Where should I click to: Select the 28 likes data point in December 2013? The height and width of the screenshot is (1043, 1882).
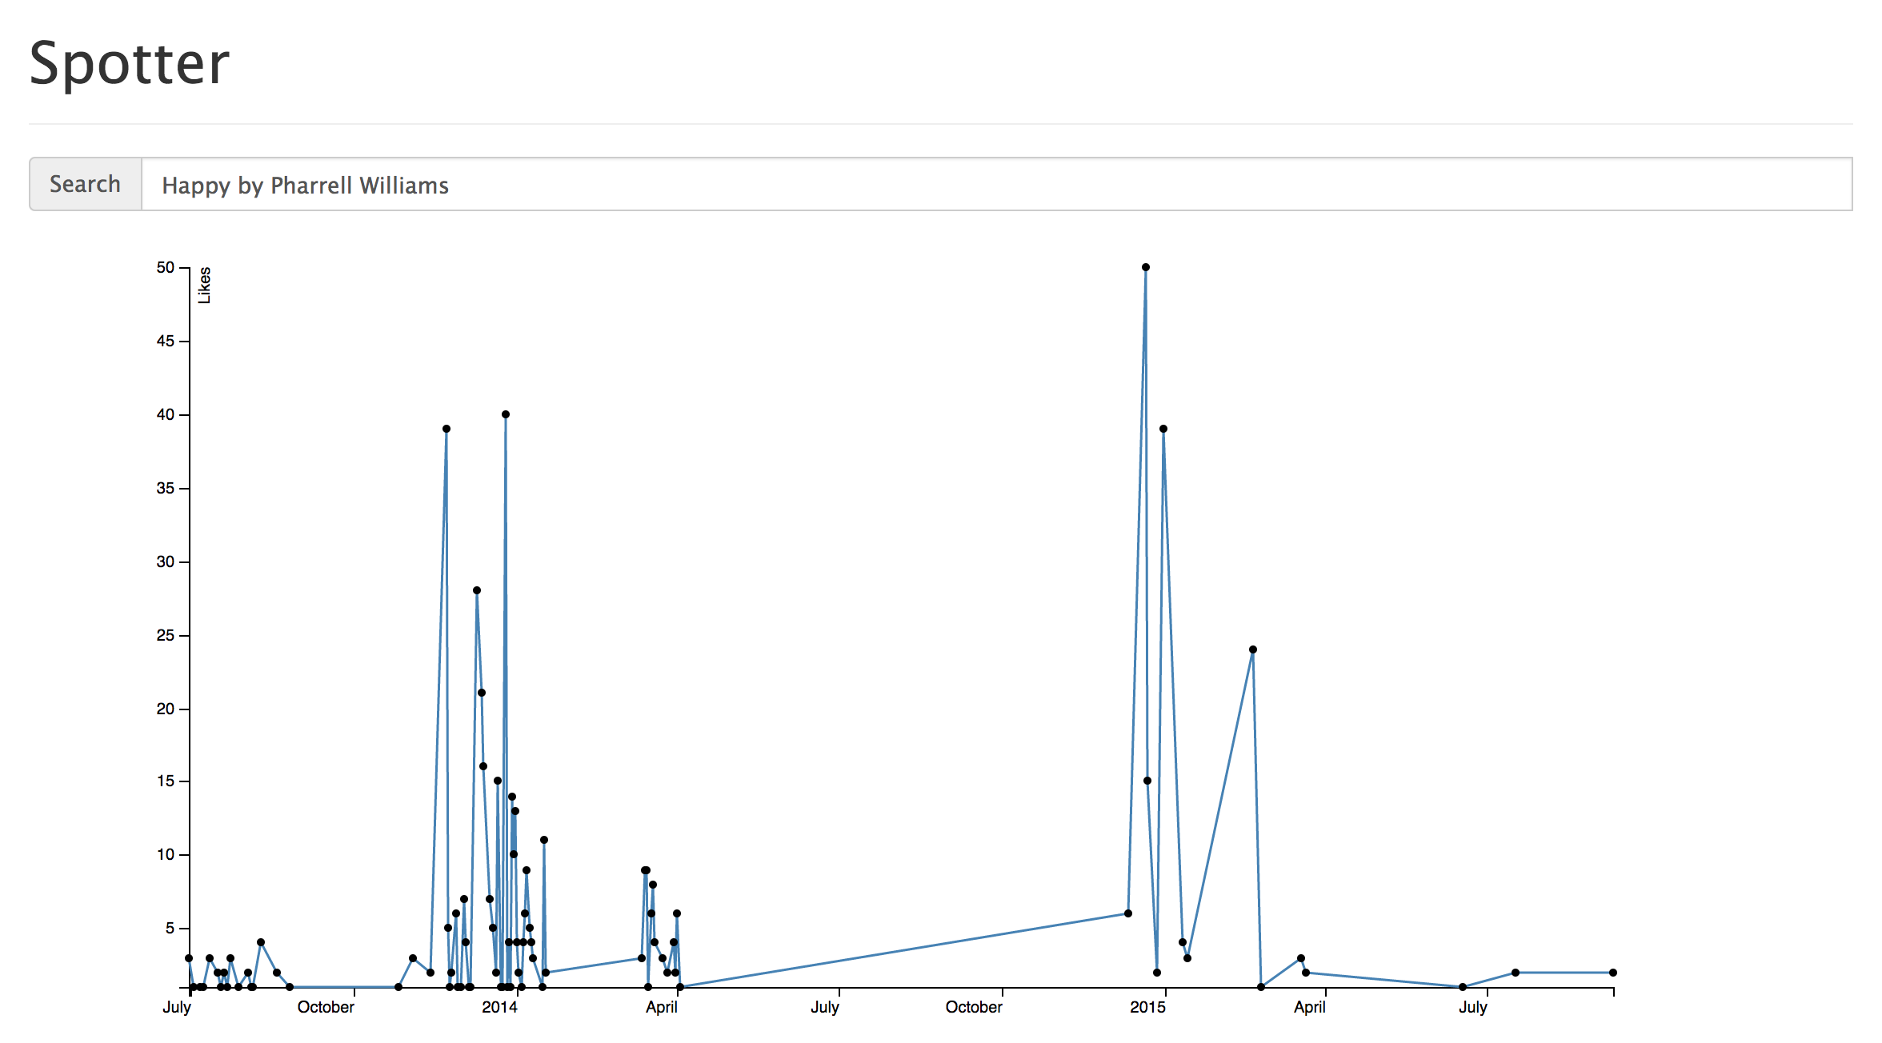click(x=477, y=590)
